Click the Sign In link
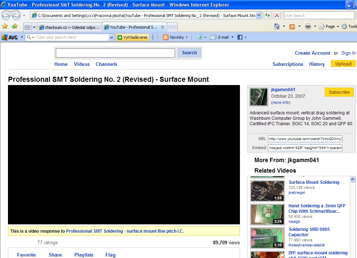Screen dimensions: 357x258 pyautogui.click(x=348, y=53)
